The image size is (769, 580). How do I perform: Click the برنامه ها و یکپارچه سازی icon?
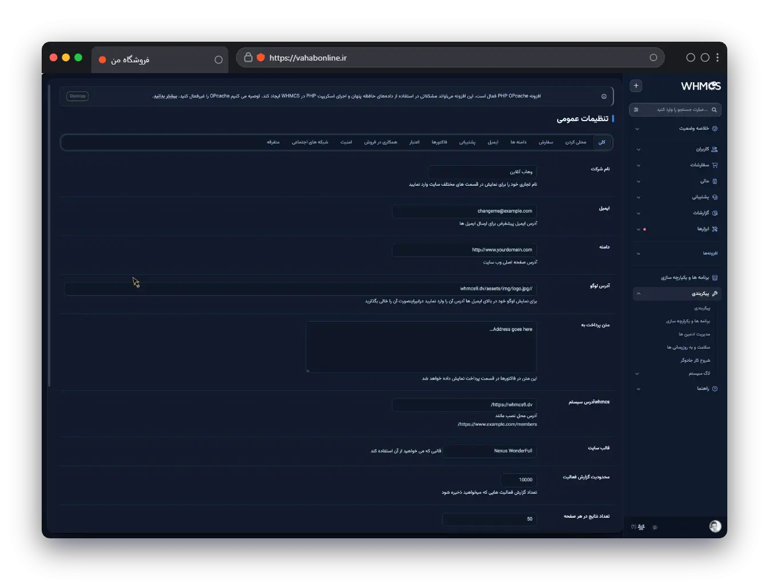coord(715,278)
